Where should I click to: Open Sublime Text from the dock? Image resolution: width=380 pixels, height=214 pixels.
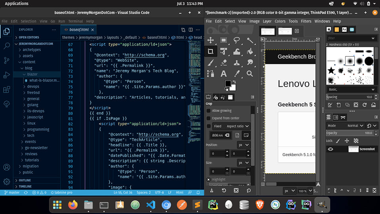tap(197, 205)
